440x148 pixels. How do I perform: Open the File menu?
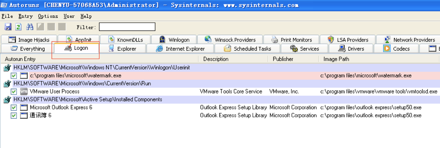coord(7,16)
